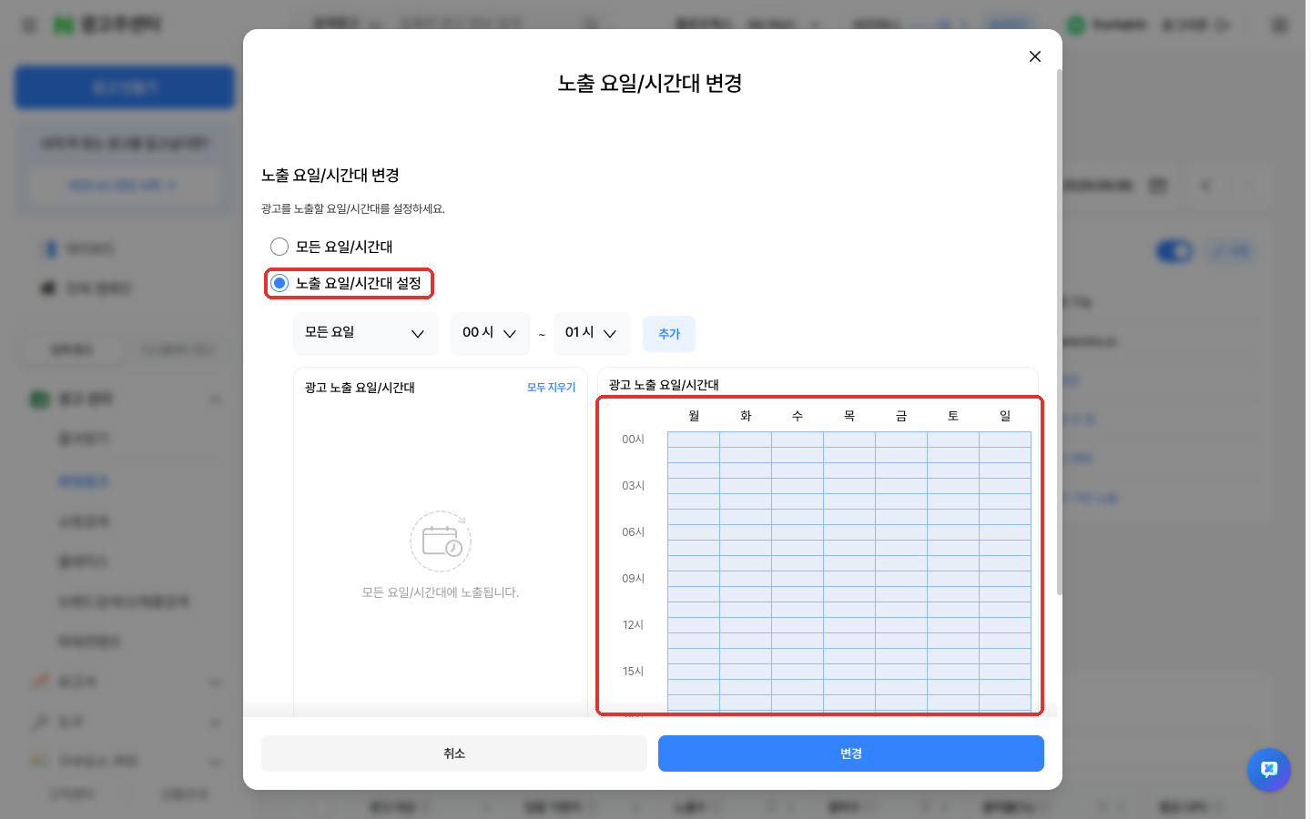This screenshot has width=1311, height=819.
Task: Click the 추가 button
Action: pos(669,334)
